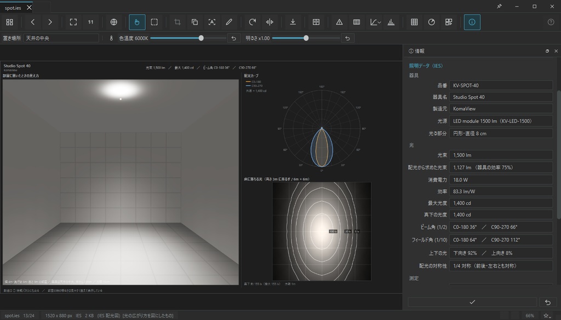Click the color temperature thermometer icon
This screenshot has height=320, width=561.
point(111,38)
